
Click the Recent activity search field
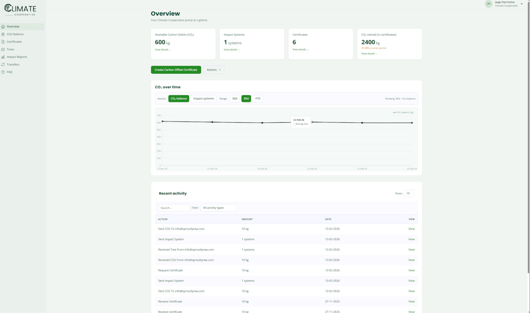pos(174,208)
